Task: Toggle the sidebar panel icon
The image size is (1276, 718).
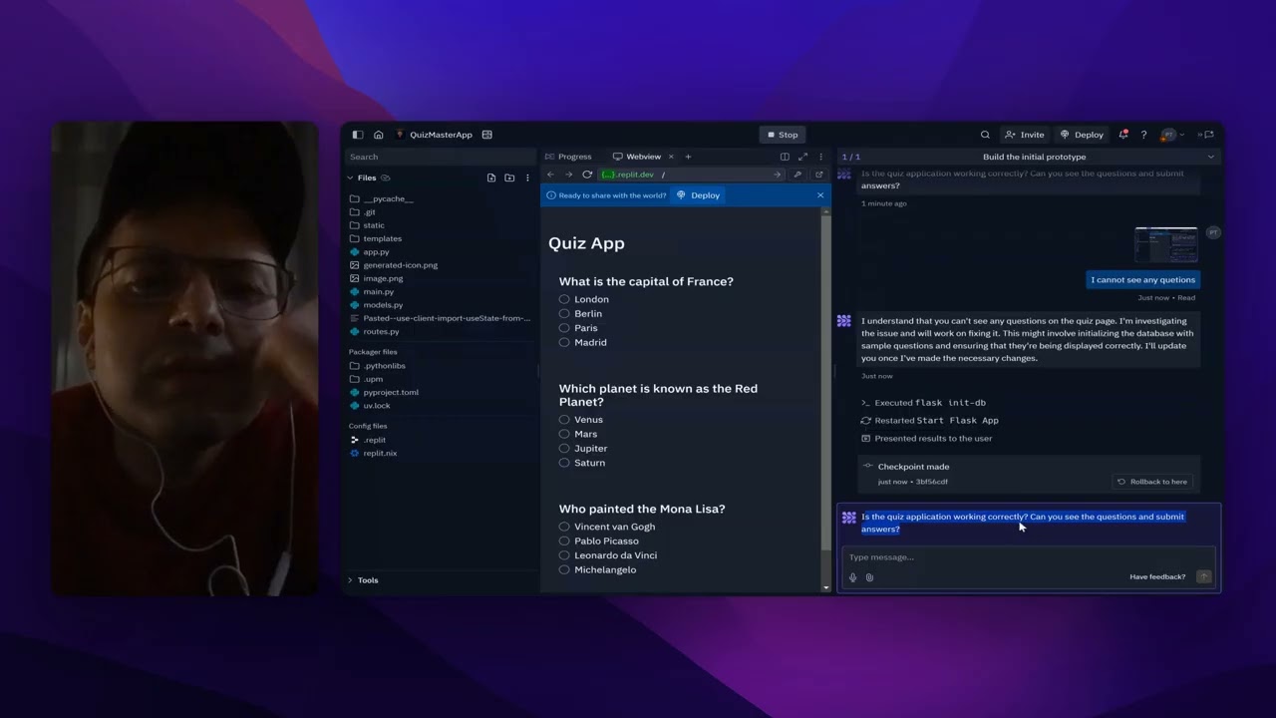Action: click(x=358, y=135)
